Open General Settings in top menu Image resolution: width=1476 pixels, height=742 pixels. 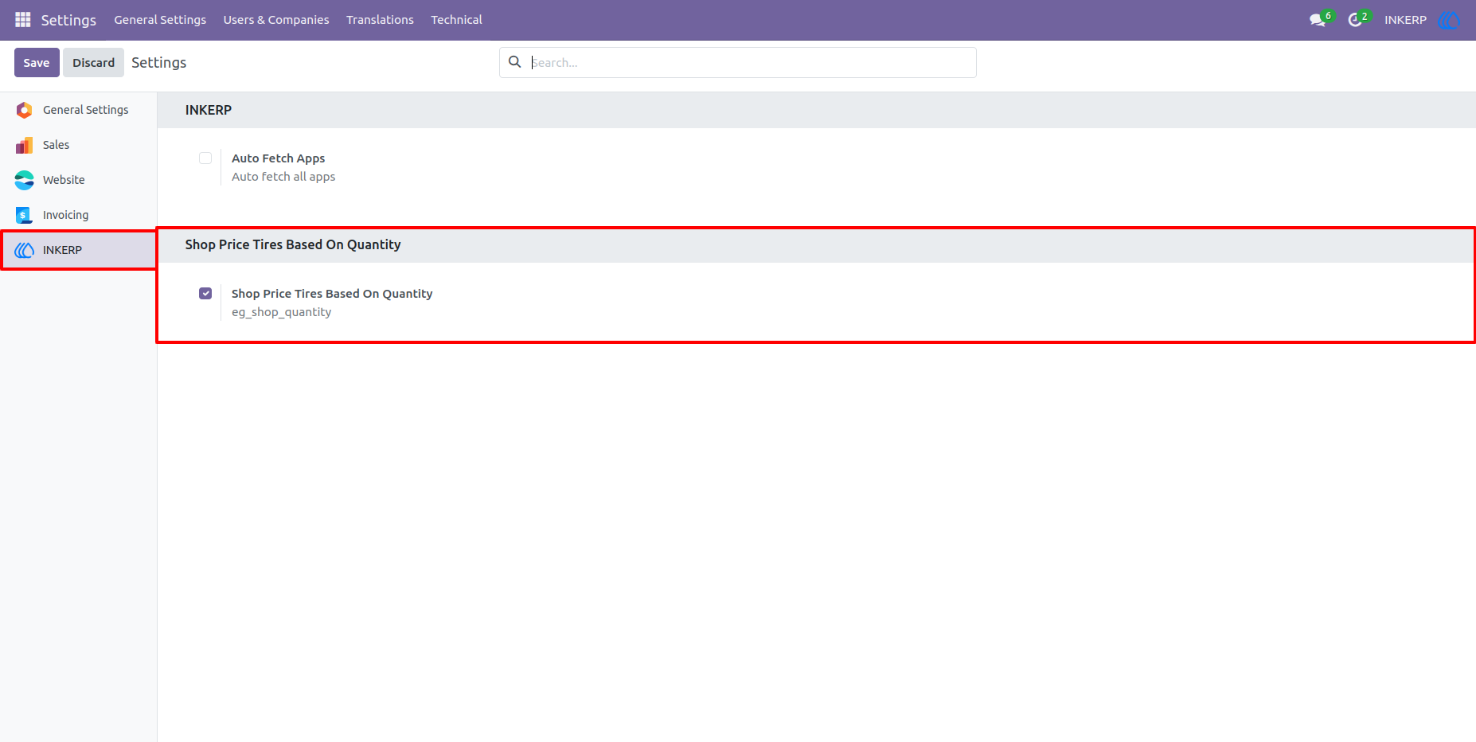[x=160, y=20]
